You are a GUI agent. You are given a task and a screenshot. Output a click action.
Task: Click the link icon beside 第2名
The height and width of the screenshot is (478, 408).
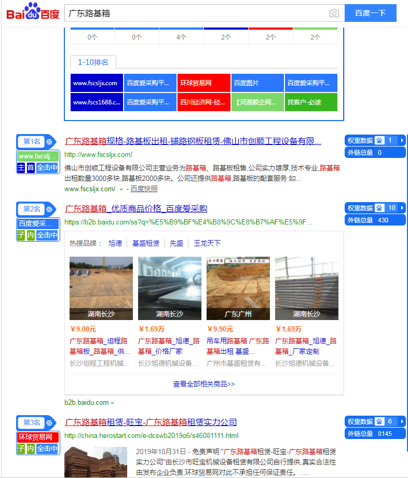point(49,209)
